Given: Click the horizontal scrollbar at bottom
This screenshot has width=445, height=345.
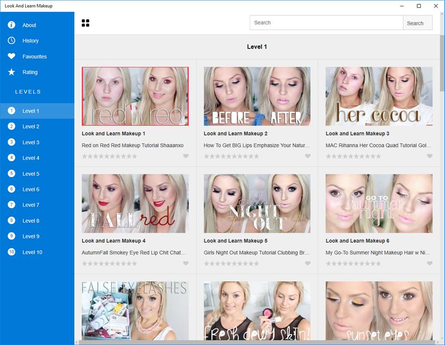Looking at the screenshot, I should click(x=257, y=342).
